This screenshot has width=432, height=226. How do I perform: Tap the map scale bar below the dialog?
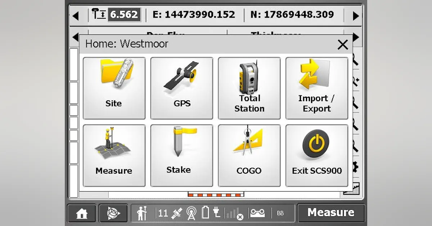[x=216, y=194]
